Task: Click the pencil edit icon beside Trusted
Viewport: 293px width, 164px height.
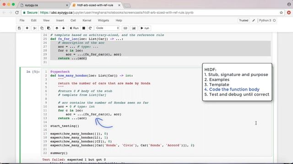Action: (x=253, y=20)
